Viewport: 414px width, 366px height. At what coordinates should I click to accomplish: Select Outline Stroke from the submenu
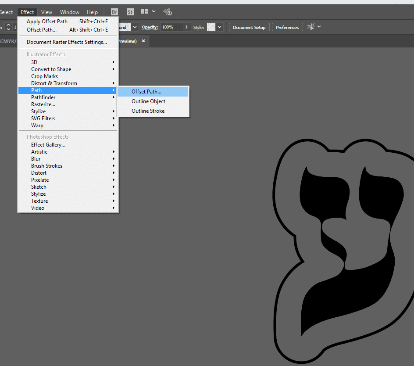[x=148, y=111]
